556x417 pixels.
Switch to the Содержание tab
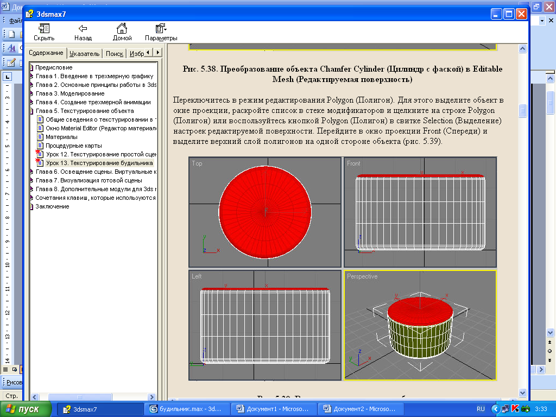[46, 53]
